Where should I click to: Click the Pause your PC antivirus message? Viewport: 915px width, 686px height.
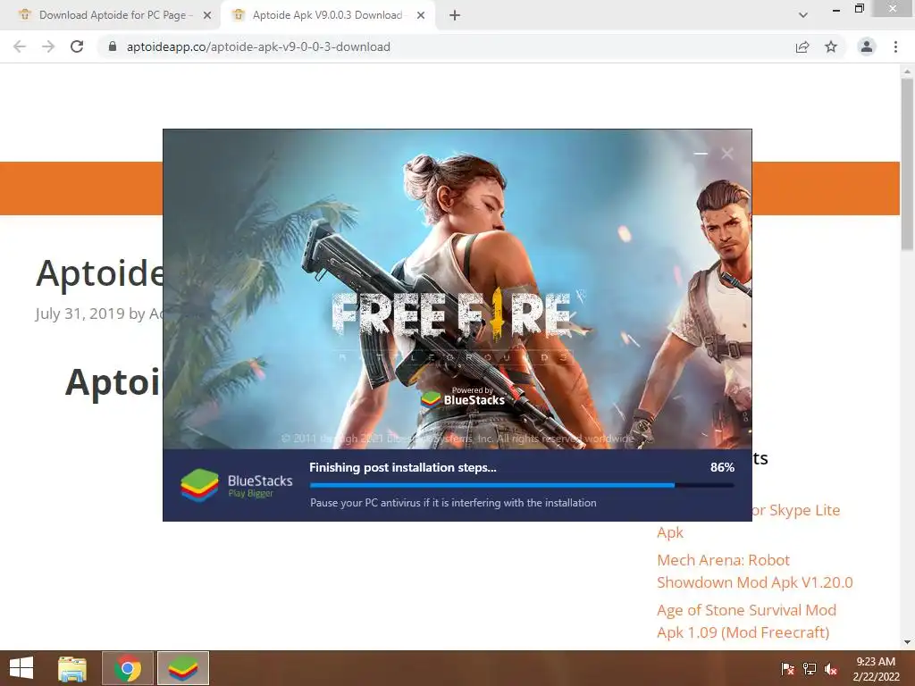pos(453,502)
